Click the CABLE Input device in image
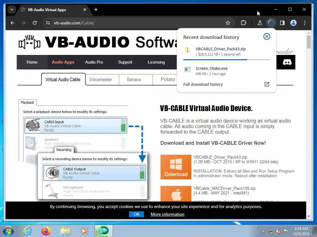Image resolution: width=317 pixels, height=237 pixels. tap(76, 126)
